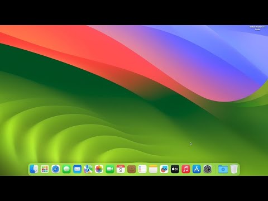The height and width of the screenshot is (201, 268).
Task: Select the "Install macOS 14 beta" desktop label
Action: click(x=257, y=28)
